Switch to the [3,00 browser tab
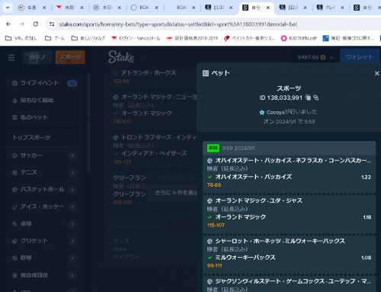The image size is (381, 292). coord(219,8)
